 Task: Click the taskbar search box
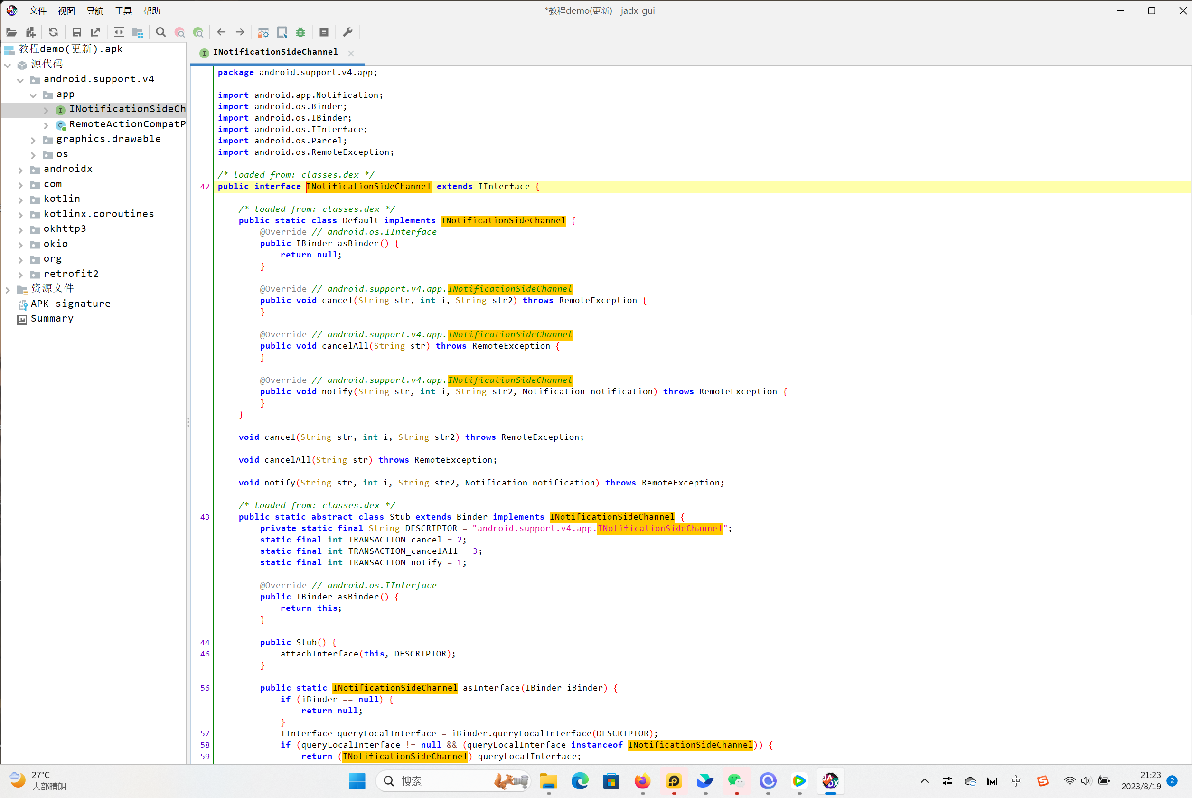click(x=454, y=781)
